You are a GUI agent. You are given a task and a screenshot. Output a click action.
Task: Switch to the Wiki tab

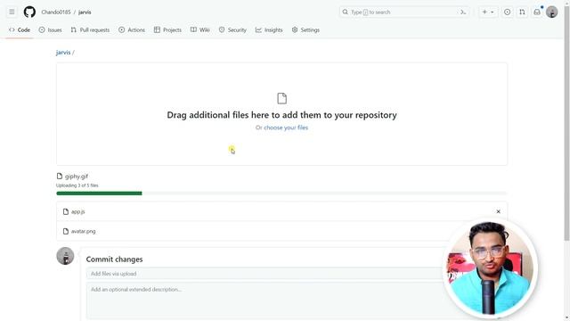[199, 29]
